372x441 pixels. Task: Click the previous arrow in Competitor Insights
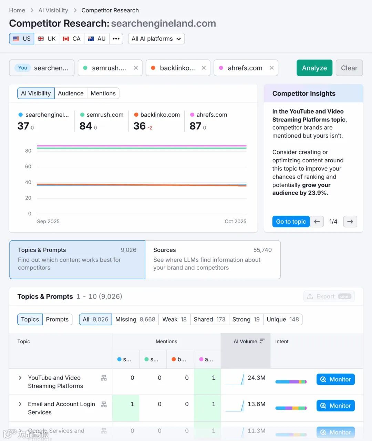pos(317,222)
